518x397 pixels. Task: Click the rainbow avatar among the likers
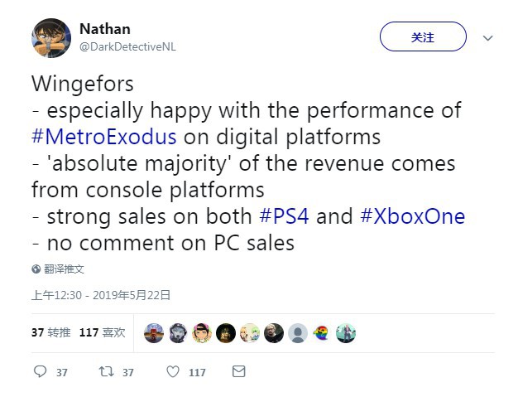pyautogui.click(x=322, y=333)
